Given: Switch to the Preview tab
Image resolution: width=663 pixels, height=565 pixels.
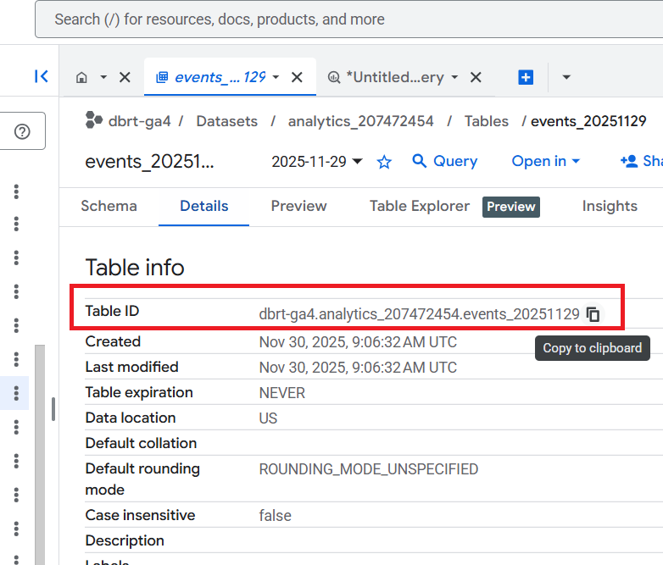Looking at the screenshot, I should click(x=298, y=206).
